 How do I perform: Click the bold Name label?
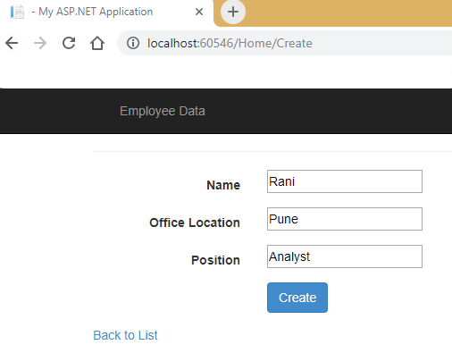(223, 185)
